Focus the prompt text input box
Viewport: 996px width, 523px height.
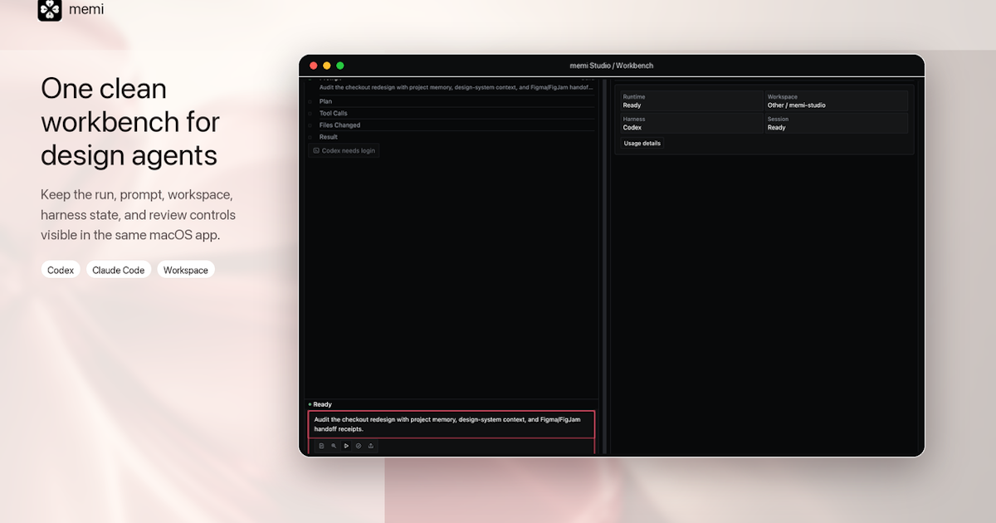tap(452, 424)
